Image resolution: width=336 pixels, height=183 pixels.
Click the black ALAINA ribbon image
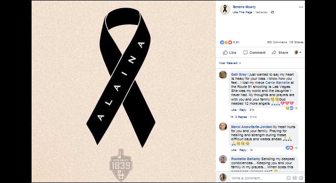(121, 77)
